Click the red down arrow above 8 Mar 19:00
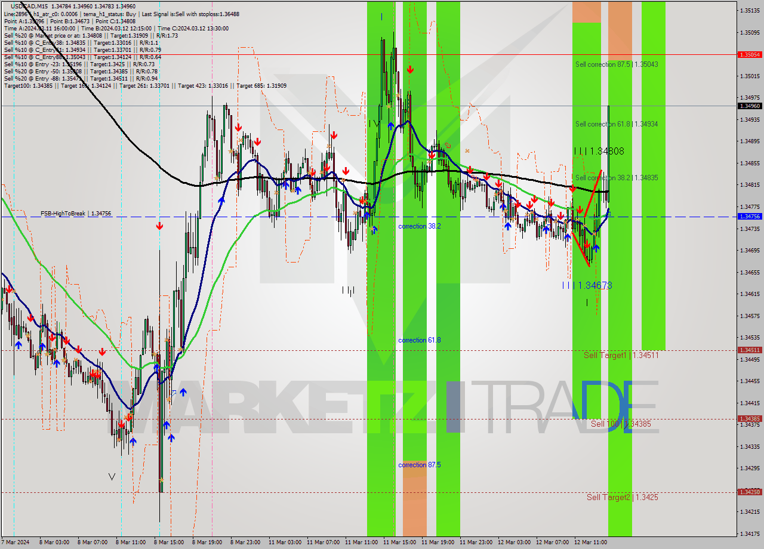Image resolution: width=764 pixels, height=549 pixels. coord(238,127)
